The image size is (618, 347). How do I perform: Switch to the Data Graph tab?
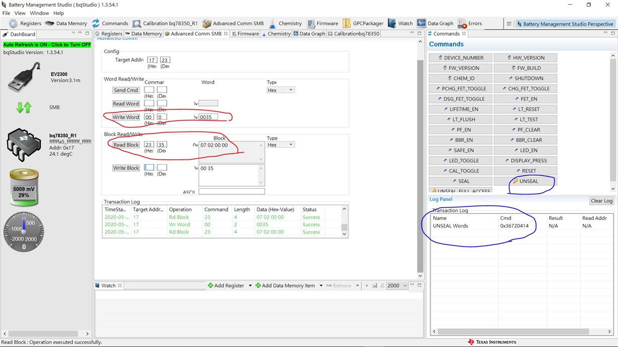click(309, 34)
